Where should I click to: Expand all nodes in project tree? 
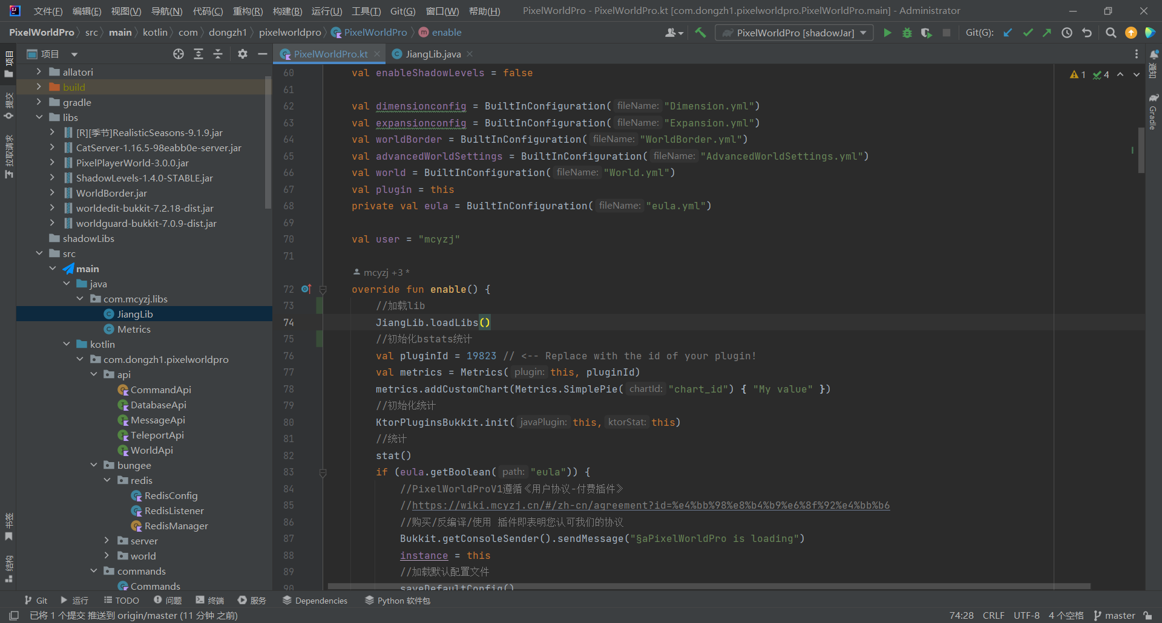[x=199, y=54]
